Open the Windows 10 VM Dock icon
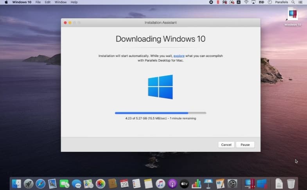Image resolution: width=307 pixels, height=190 pixels. pyautogui.click(x=262, y=184)
